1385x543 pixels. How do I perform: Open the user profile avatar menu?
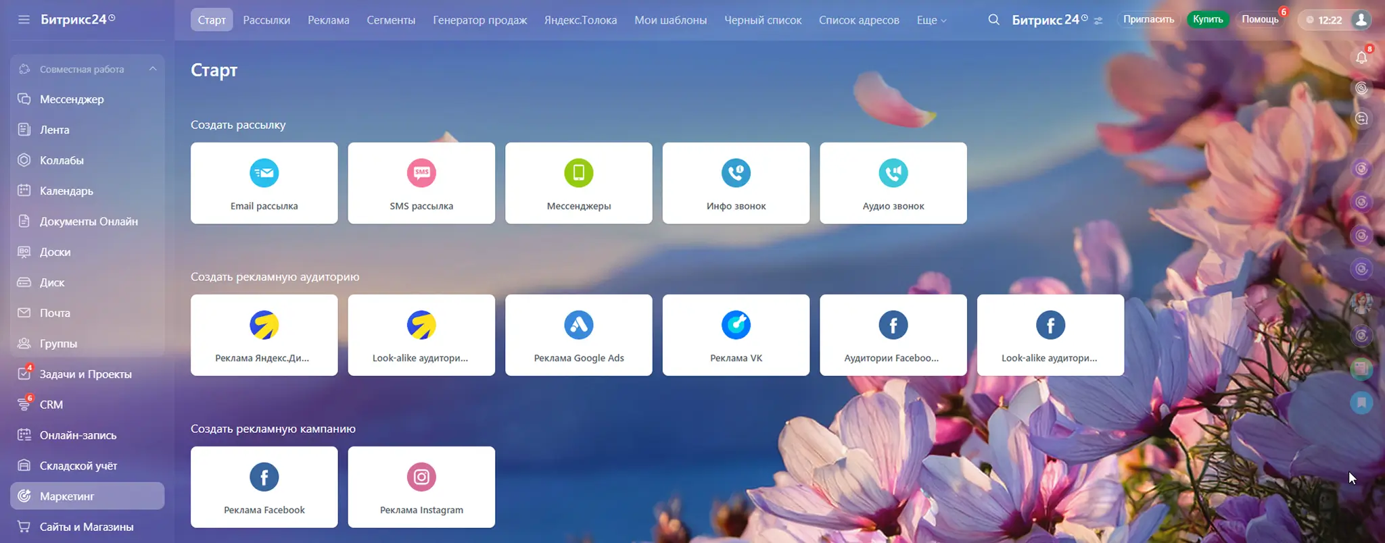1361,20
